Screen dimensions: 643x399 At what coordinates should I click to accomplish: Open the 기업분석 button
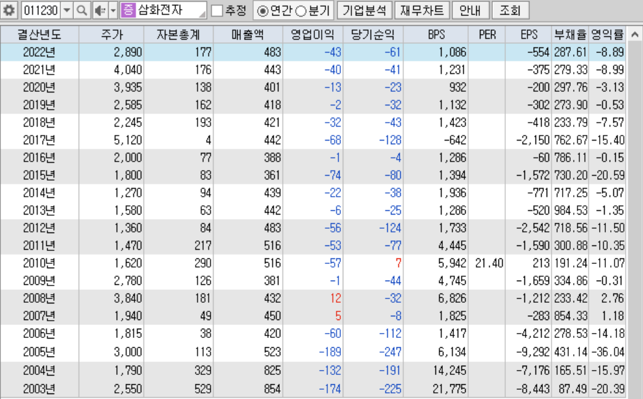tap(364, 10)
